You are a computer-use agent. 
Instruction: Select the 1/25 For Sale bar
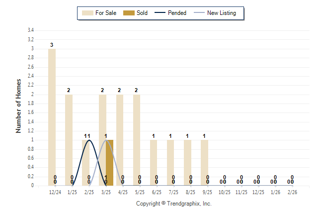pos(69,140)
